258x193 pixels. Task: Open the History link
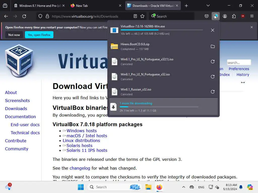[243, 75]
